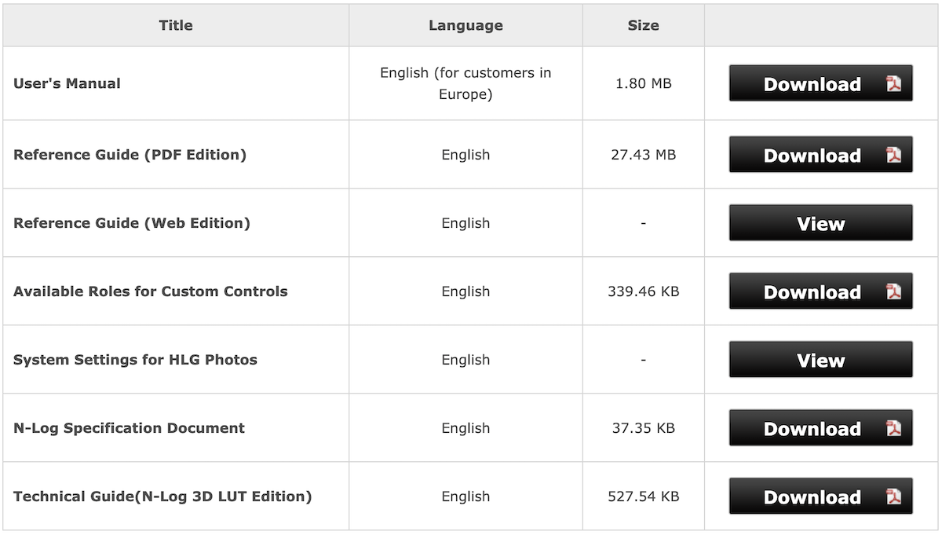Screen dimensions: 942x535
Task: Click the Size column header
Action: pos(643,25)
